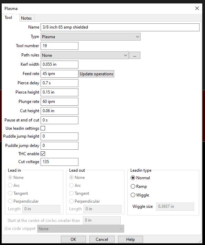This screenshot has height=245, width=205.
Task: Enable the Use leadin settings checkbox
Action: pyautogui.click(x=43, y=128)
